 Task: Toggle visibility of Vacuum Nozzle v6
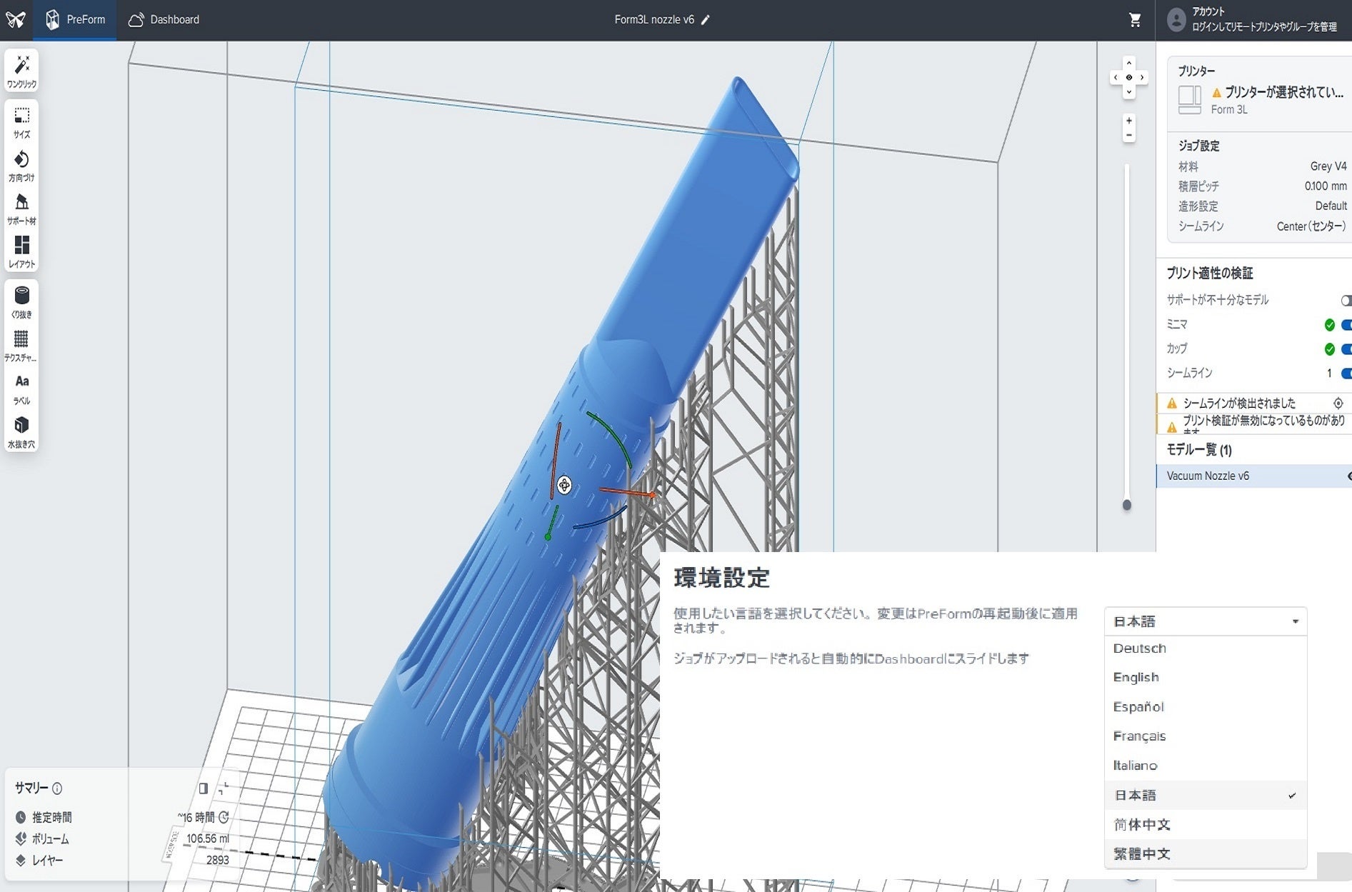(1349, 476)
